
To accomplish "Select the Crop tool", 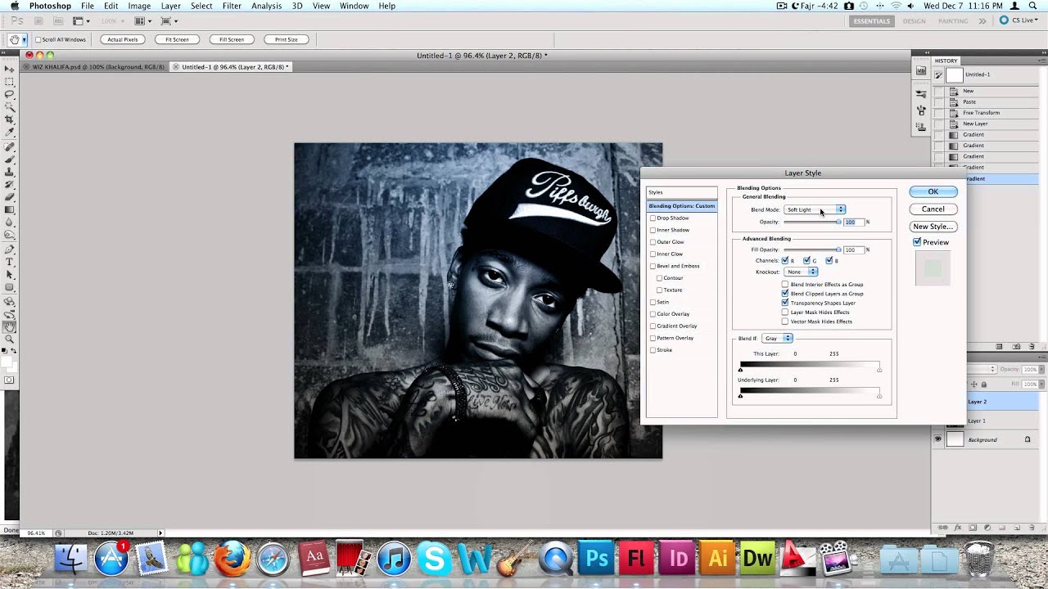I will [x=10, y=119].
